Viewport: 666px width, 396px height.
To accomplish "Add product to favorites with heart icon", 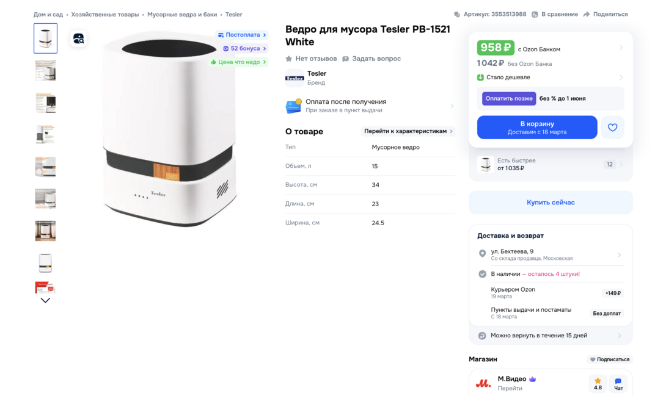I will coord(612,128).
